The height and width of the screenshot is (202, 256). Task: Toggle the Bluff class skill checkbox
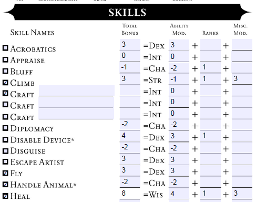coord(5,71)
